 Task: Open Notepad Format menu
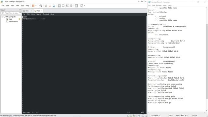click(159, 6)
